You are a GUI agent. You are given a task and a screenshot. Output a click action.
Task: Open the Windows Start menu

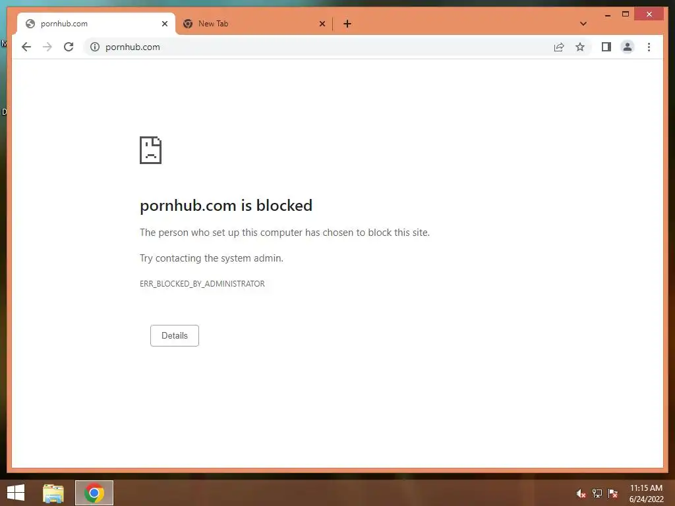click(16, 493)
